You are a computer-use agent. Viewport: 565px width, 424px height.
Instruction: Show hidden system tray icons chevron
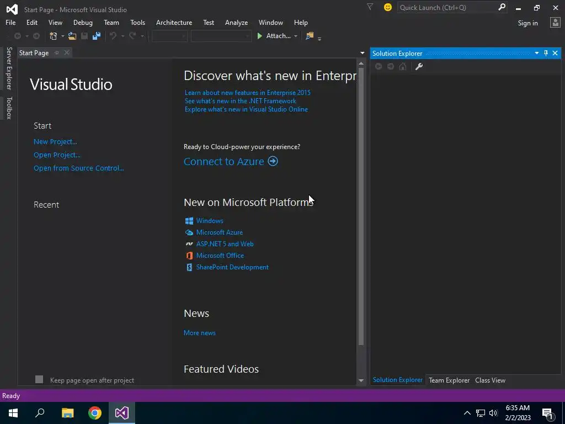pos(467,413)
